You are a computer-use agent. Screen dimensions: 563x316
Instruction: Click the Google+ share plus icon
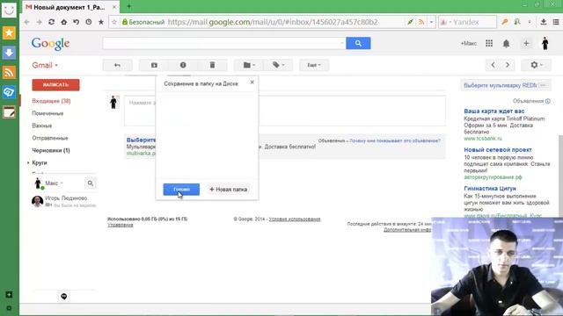click(526, 43)
